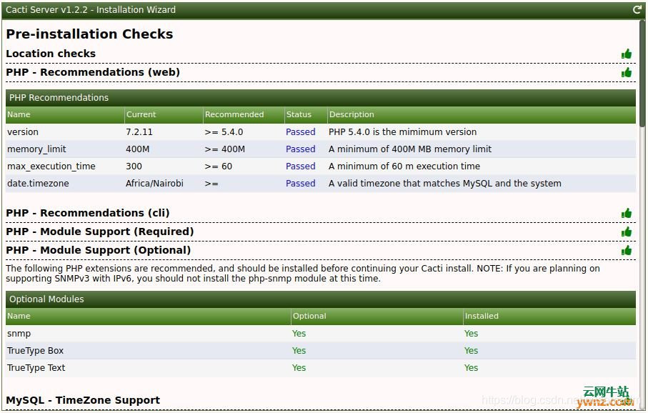Screen dimensions: 648x413
Task: Click Installed Yes value for TrueType Text
Action: tap(471, 368)
